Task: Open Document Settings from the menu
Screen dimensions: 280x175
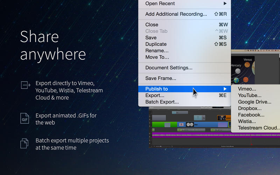Action: tap(169, 68)
